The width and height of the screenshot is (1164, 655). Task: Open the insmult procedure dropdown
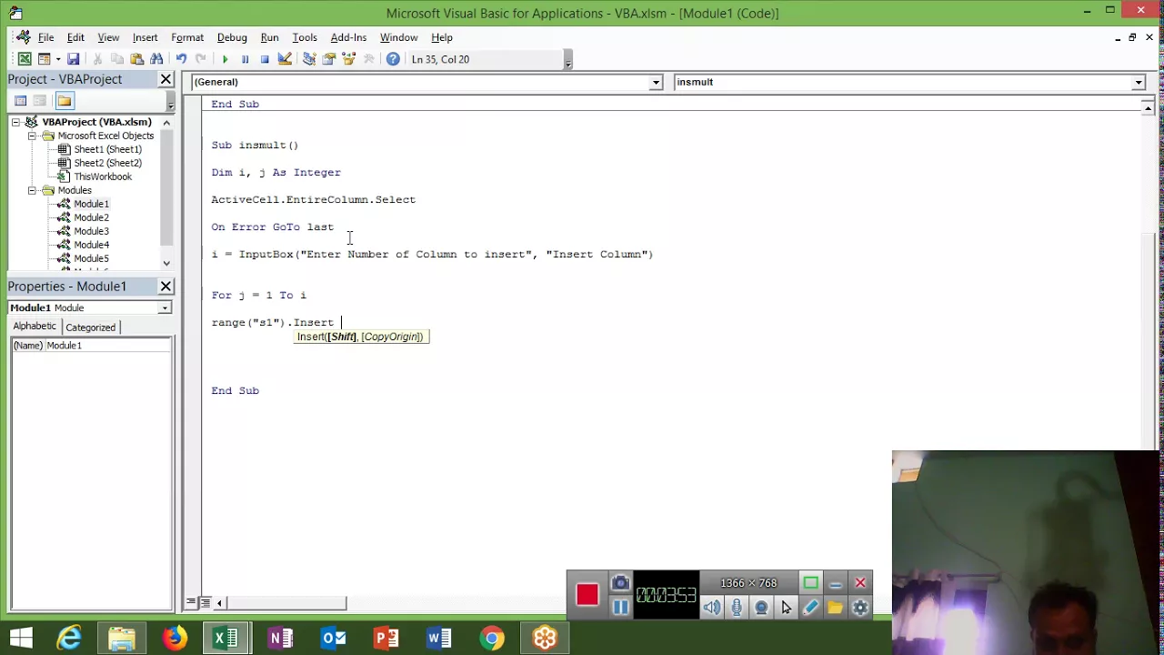point(1138,82)
